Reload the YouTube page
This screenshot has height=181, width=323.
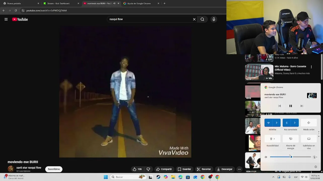(x=16, y=11)
